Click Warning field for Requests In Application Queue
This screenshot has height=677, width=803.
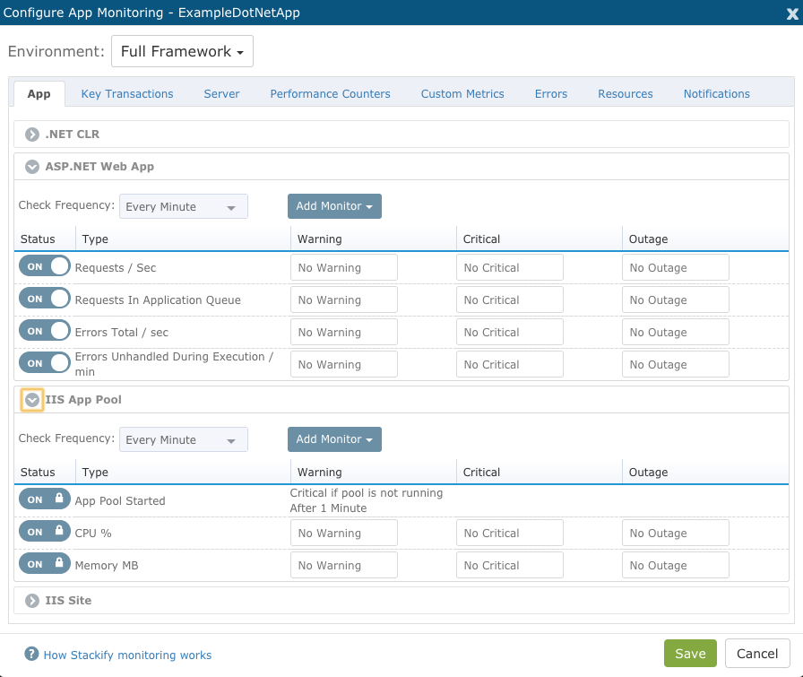point(344,299)
